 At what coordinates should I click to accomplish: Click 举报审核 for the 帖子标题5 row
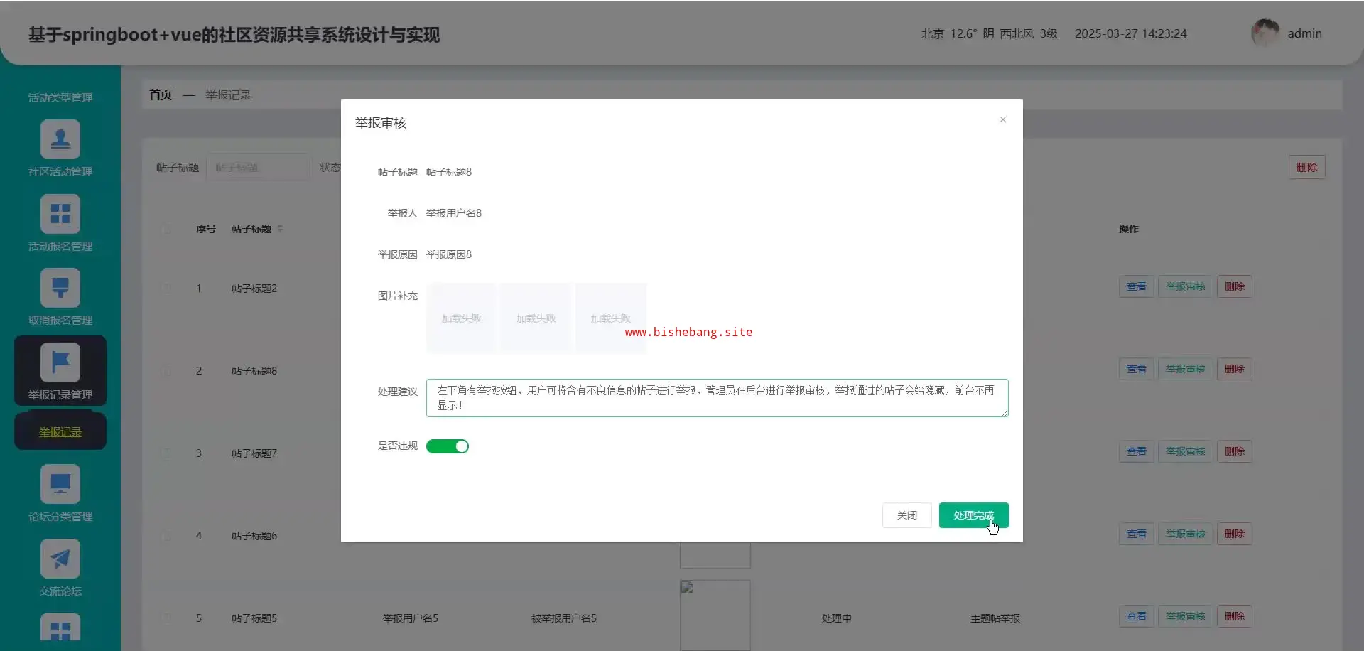coord(1185,616)
